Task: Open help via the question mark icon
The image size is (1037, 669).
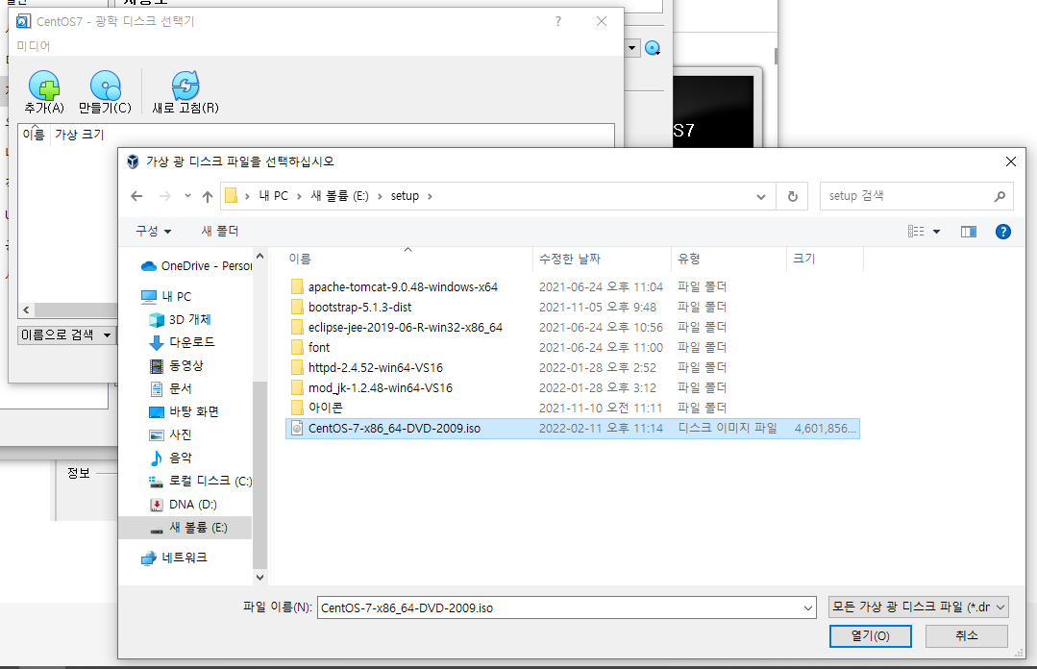Action: coord(1002,231)
